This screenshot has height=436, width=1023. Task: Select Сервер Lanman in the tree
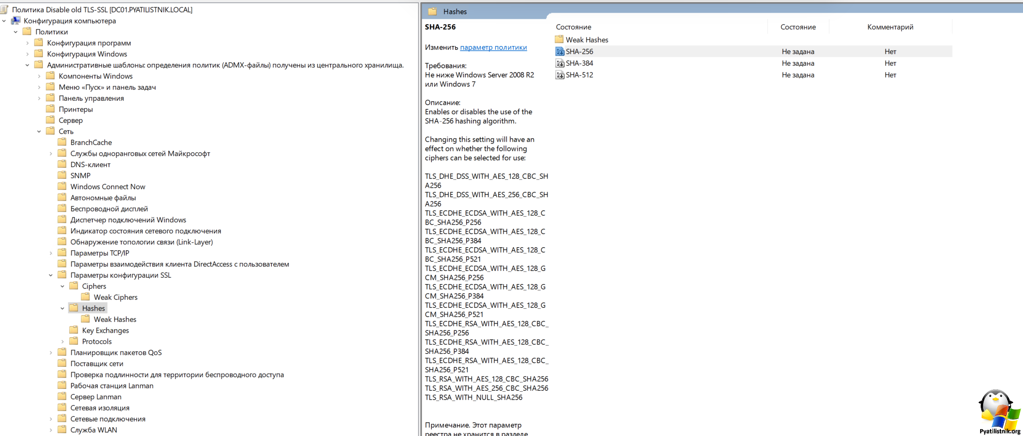[x=96, y=397]
